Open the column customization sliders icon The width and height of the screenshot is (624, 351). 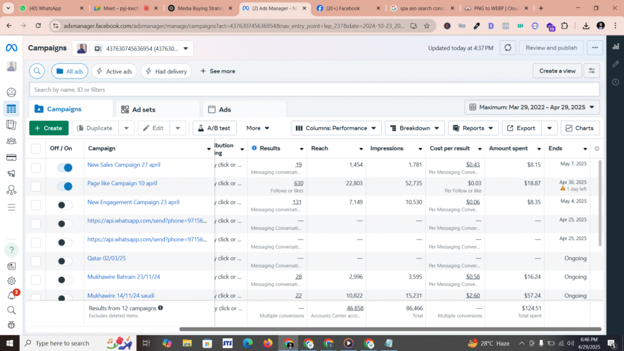[x=590, y=71]
